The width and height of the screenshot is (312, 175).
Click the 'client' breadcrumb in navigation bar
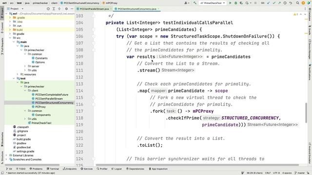click(54, 3)
